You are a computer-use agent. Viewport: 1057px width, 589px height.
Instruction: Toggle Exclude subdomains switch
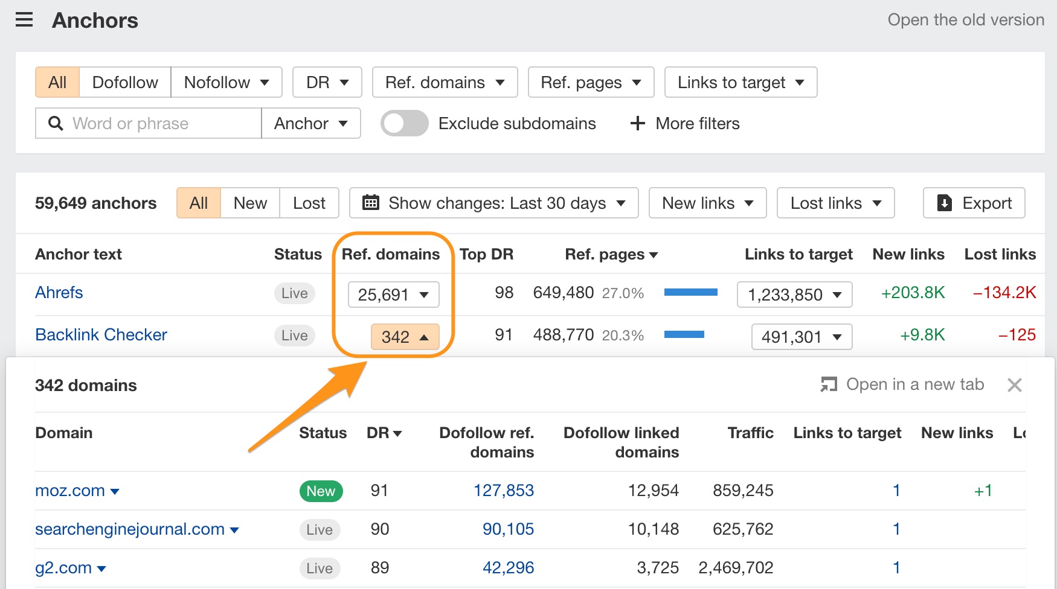[404, 124]
